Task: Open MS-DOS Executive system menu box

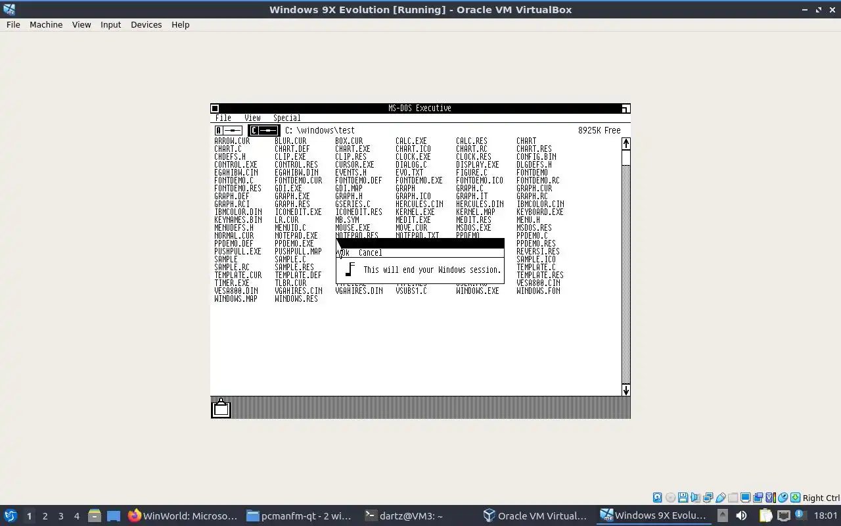Action: (215, 108)
